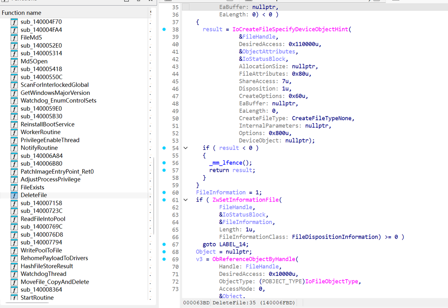Jump to the ZwSetInformationFile reference
The height and width of the screenshot is (308, 448).
[x=246, y=200]
